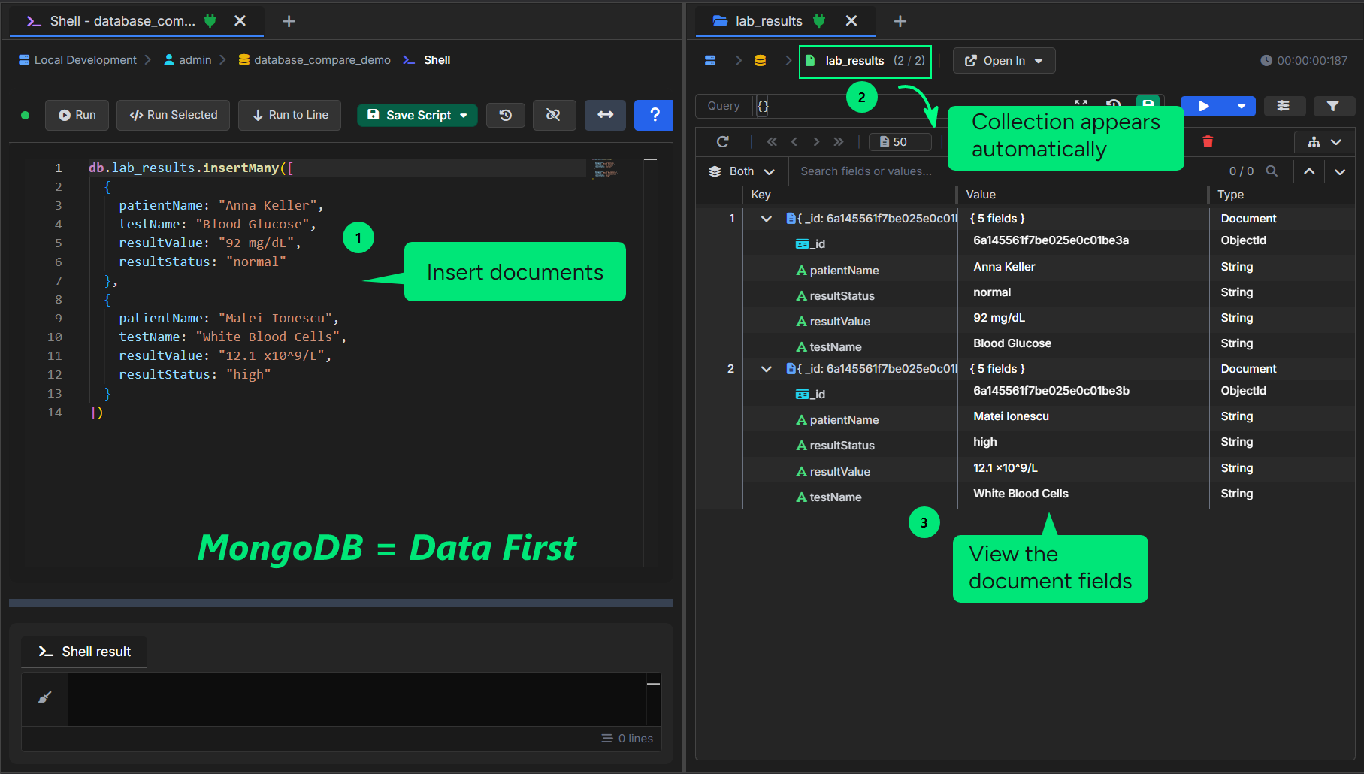Image resolution: width=1364 pixels, height=774 pixels.
Task: Open the Both search scope dropdown
Action: [x=742, y=171]
